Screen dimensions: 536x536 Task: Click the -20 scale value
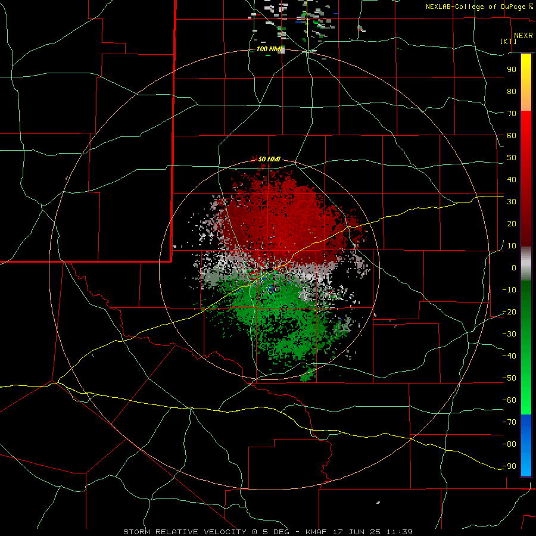[x=509, y=311]
